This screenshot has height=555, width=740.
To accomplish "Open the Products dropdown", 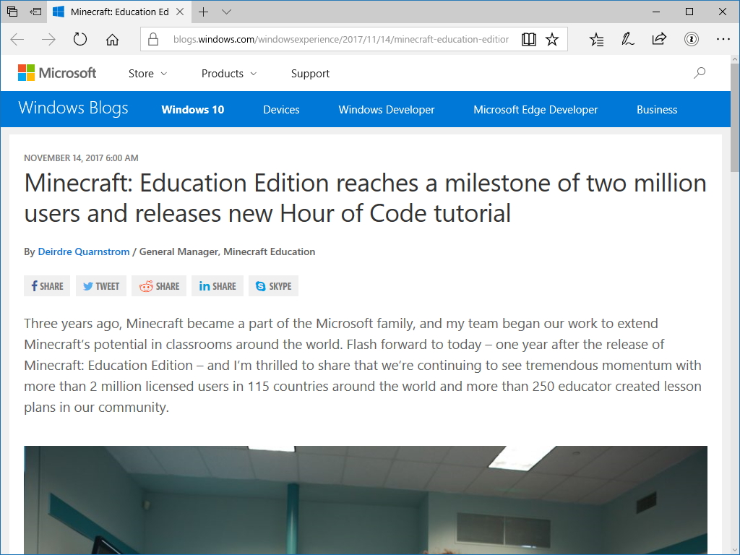I will click(x=228, y=73).
